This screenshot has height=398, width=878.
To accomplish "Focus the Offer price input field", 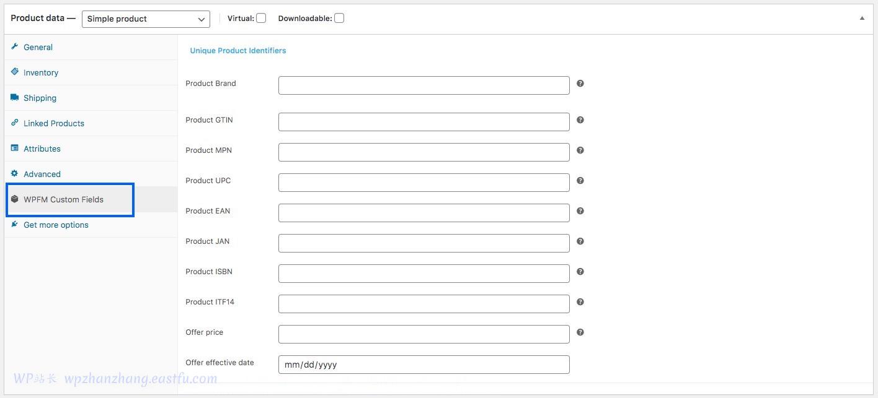I will tap(424, 334).
